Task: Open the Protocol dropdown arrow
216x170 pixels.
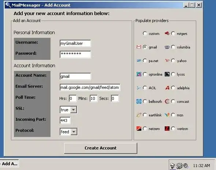Action: [74, 132]
